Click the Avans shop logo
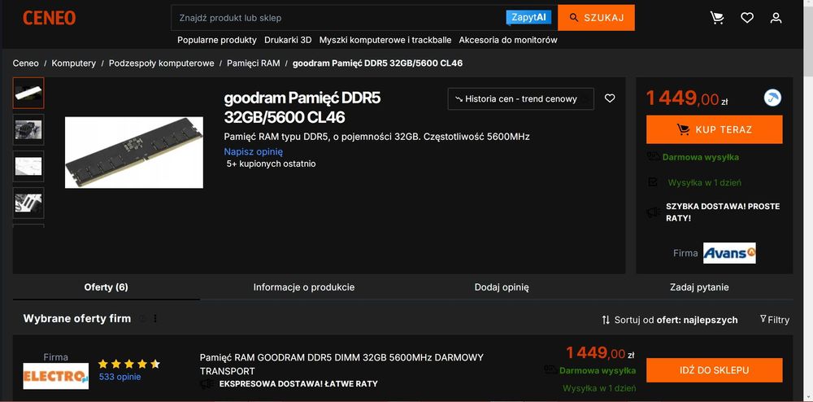Image resolution: width=813 pixels, height=402 pixels. coord(729,253)
